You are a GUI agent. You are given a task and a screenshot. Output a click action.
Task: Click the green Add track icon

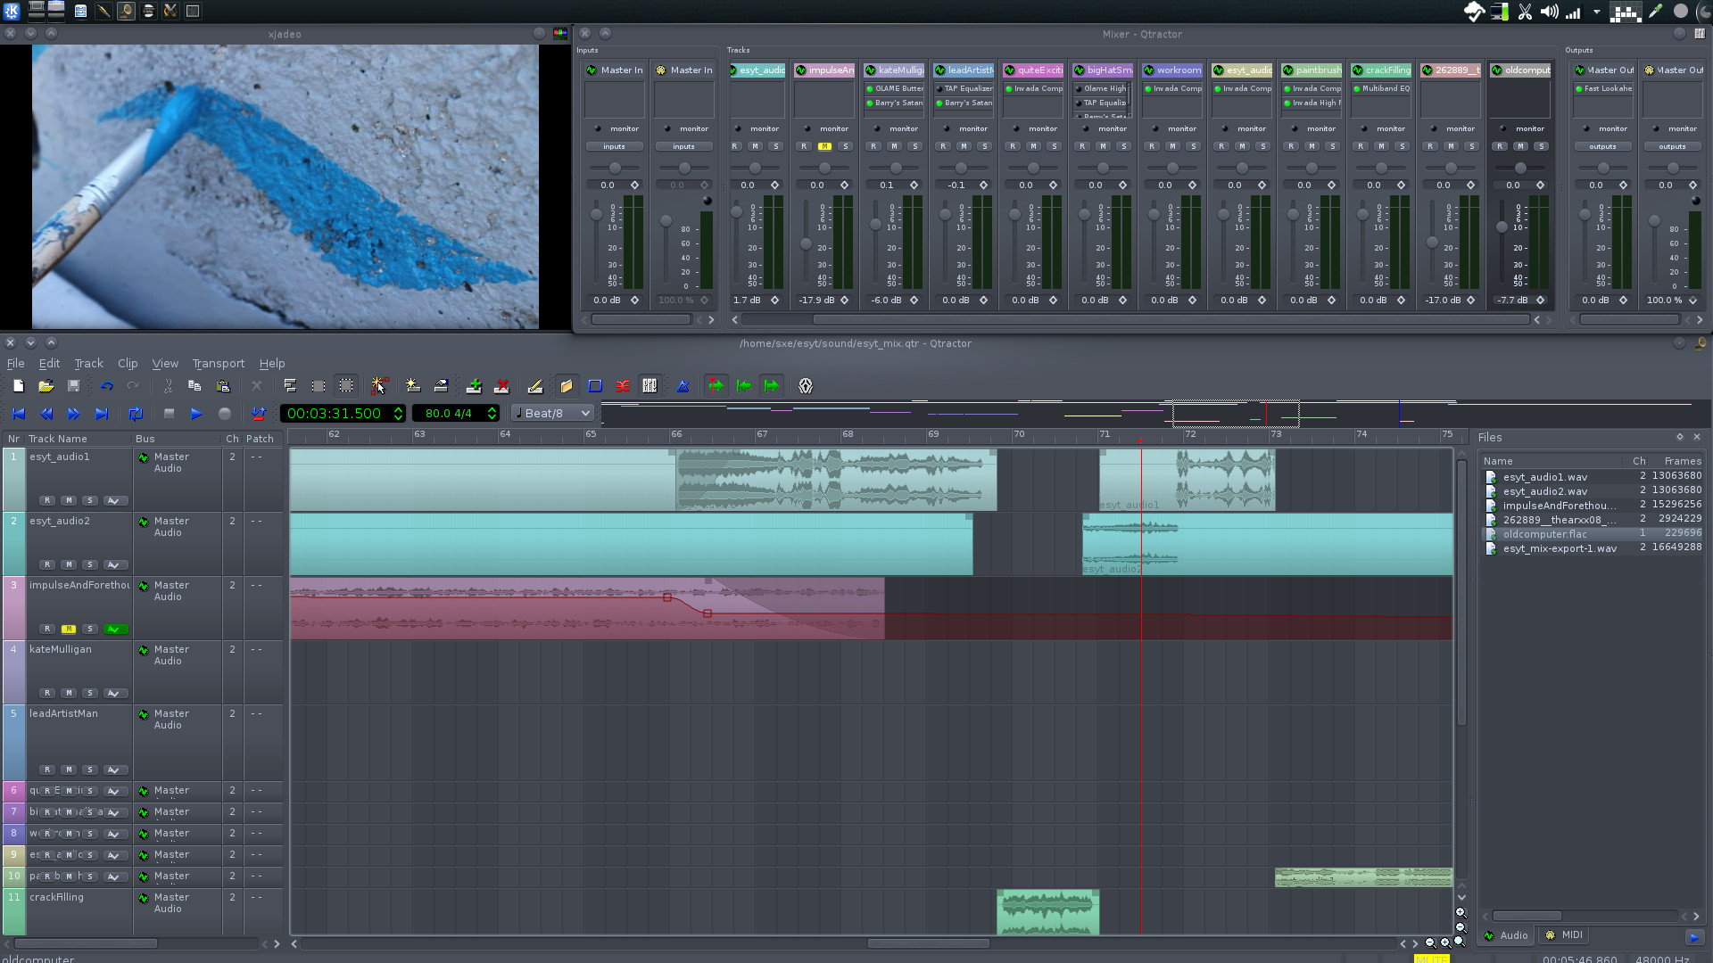[474, 386]
